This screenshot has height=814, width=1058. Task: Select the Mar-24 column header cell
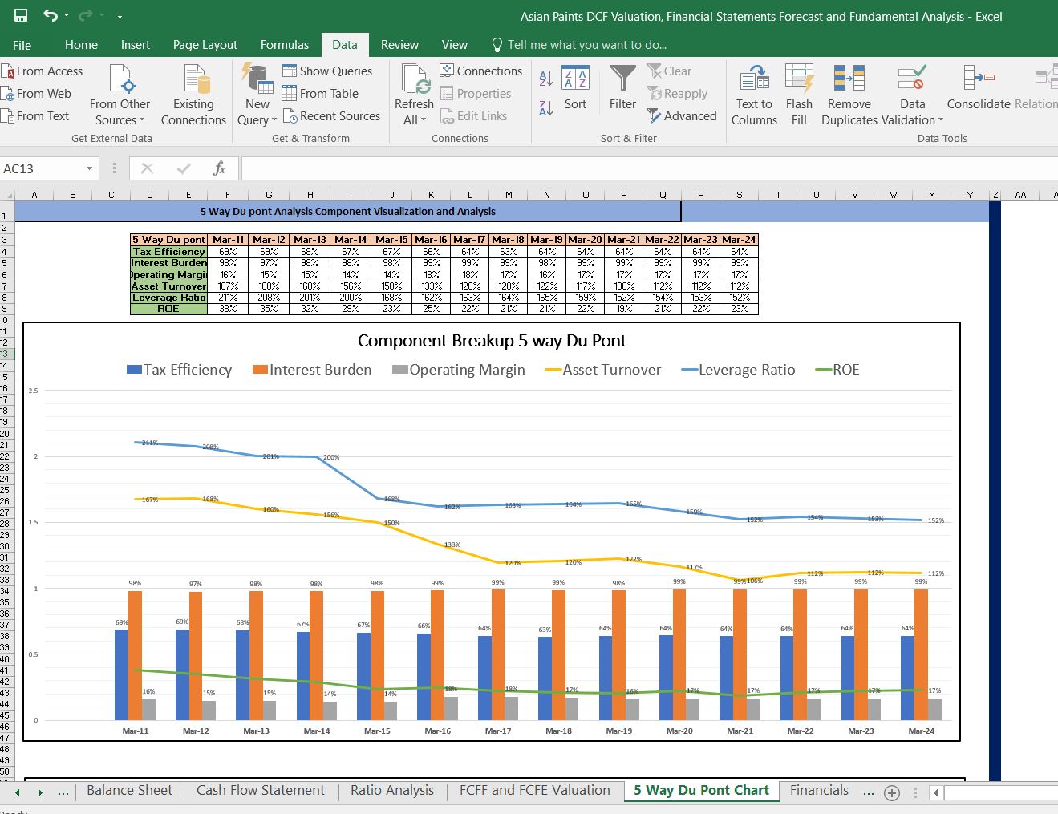tap(739, 240)
